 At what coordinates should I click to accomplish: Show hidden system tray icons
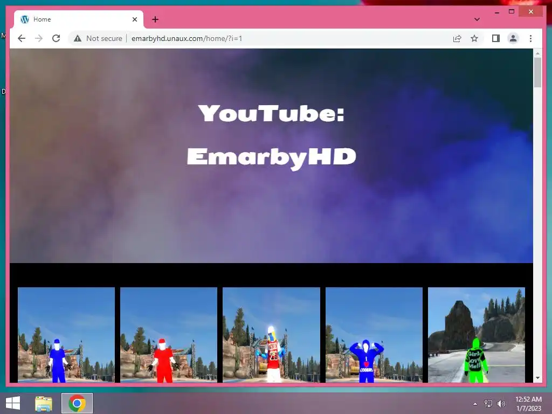(475, 404)
